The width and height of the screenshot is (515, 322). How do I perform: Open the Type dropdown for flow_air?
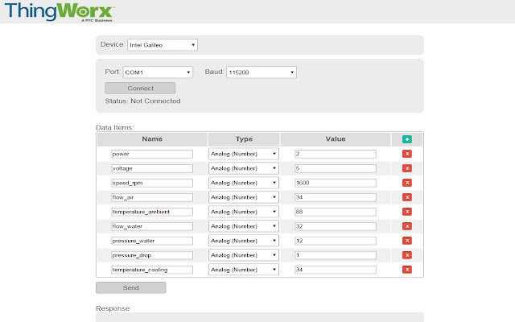click(x=244, y=197)
